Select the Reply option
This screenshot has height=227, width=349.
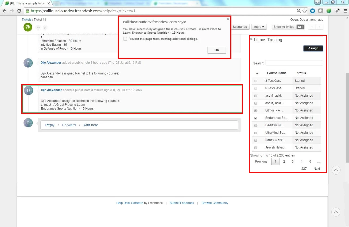coord(50,125)
